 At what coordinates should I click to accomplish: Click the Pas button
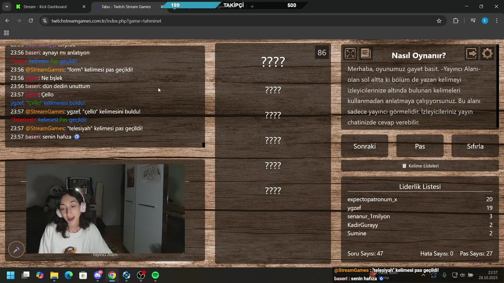[x=420, y=146]
